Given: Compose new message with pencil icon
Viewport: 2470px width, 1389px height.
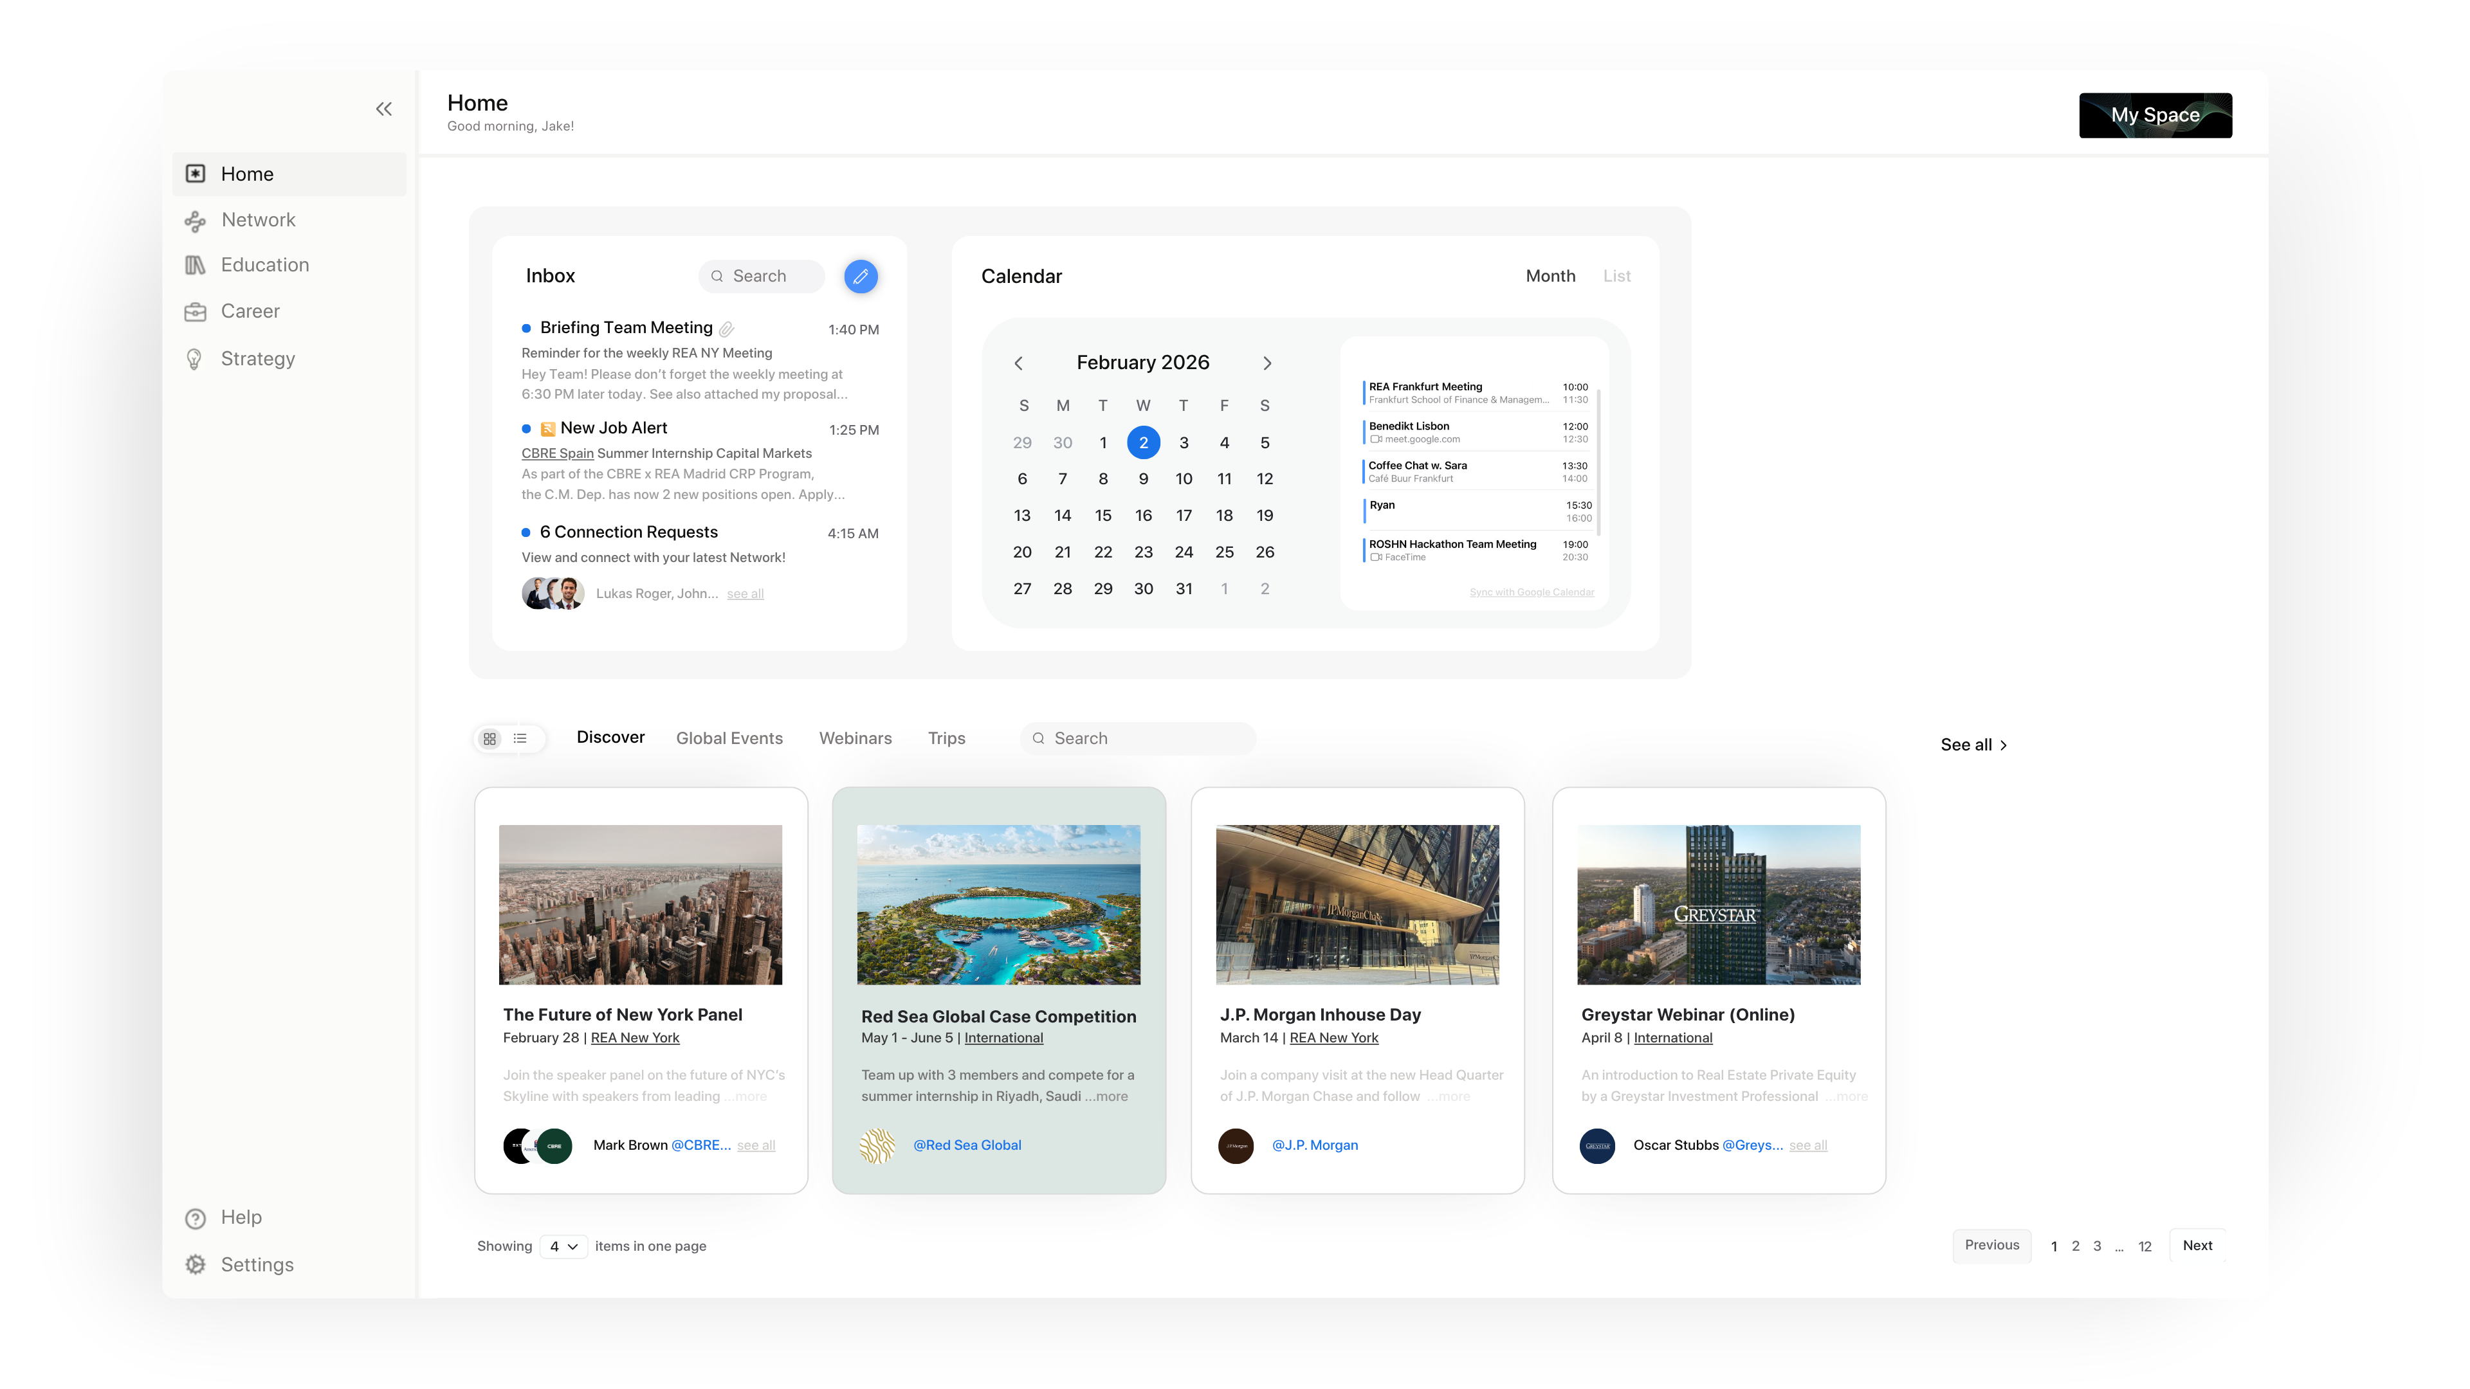Looking at the screenshot, I should coord(860,276).
